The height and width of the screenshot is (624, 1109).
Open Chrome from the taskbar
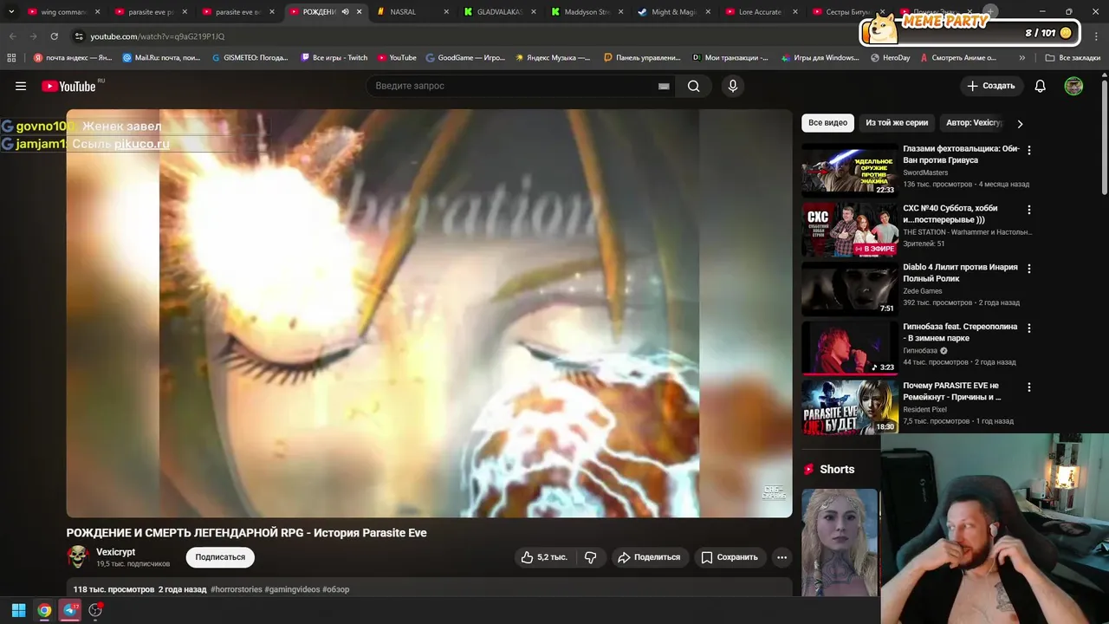[x=44, y=610]
